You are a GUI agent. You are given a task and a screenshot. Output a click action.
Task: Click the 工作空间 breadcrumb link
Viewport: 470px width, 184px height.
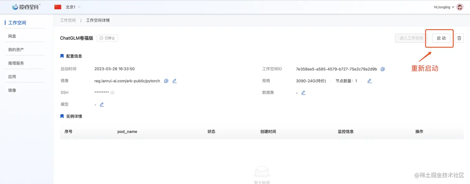68,20
